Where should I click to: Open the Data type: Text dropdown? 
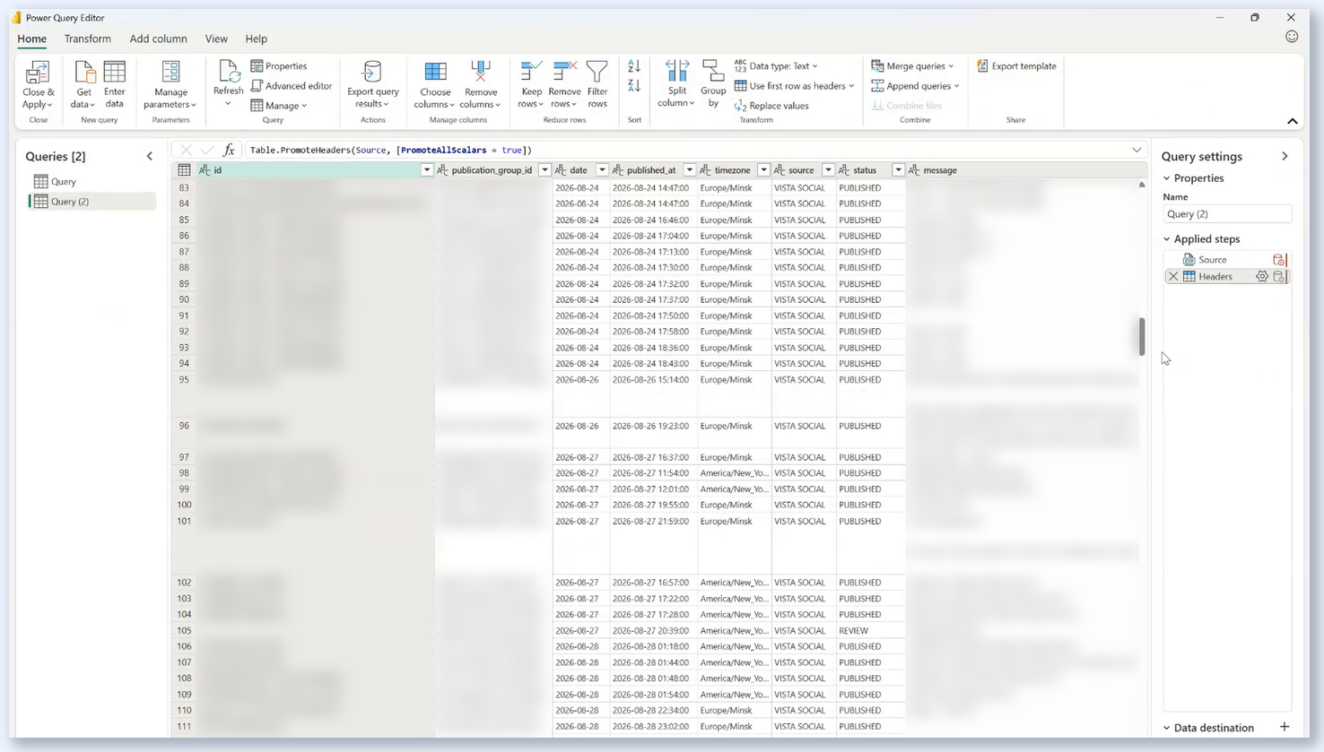pos(776,66)
